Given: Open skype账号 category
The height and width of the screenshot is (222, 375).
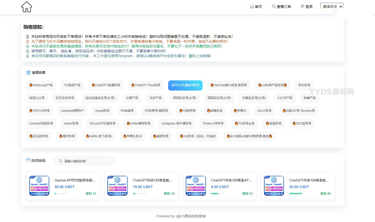Looking at the screenshot, I should 102,111.
